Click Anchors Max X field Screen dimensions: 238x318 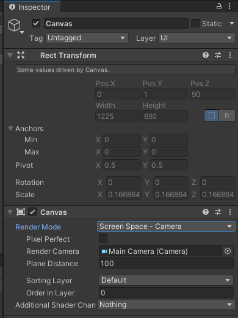coord(121,151)
